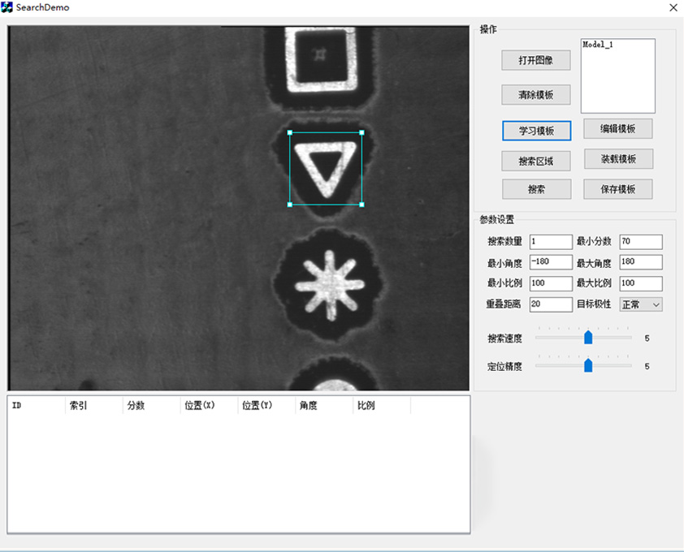Open the 目标极性 dropdown
The width and height of the screenshot is (684, 552).
[x=641, y=304]
